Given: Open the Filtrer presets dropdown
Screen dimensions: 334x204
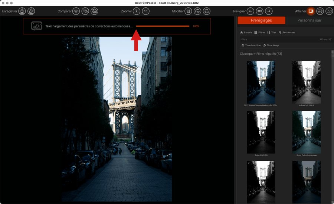Looking at the screenshot, I should (x=259, y=33).
